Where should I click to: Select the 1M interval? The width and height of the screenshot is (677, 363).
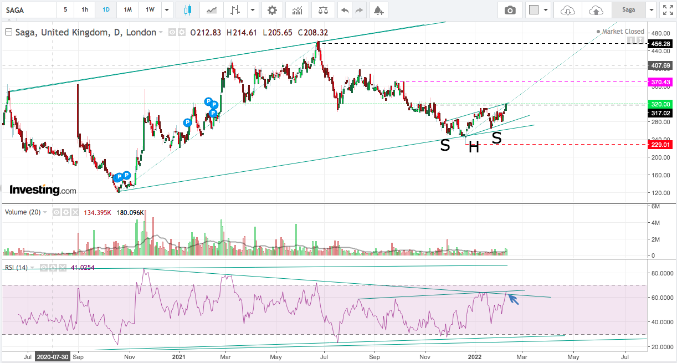tap(128, 10)
